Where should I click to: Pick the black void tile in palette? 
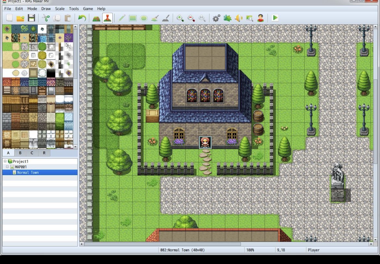tap(51, 73)
